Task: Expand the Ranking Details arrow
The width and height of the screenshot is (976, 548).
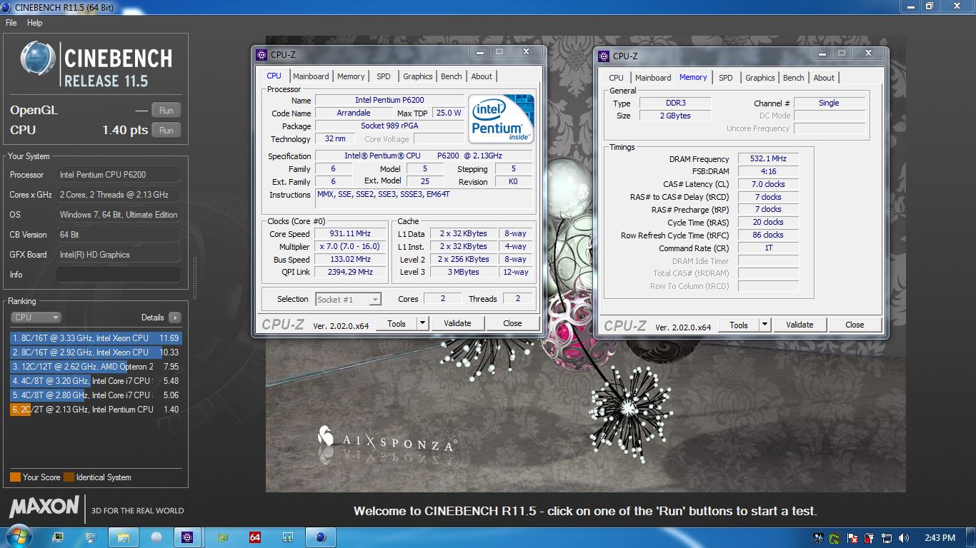Action: point(175,318)
